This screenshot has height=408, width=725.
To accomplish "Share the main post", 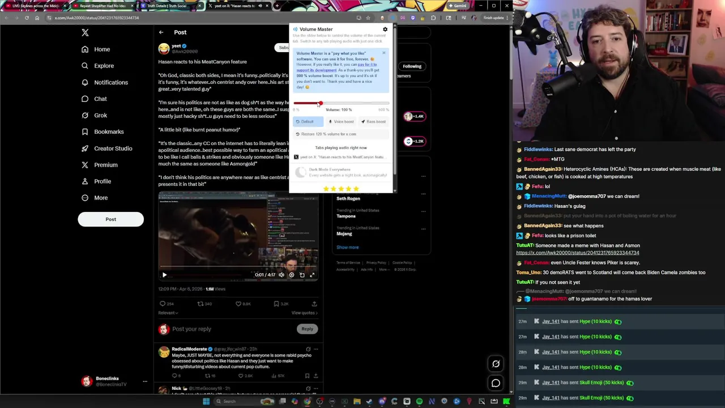I will (x=314, y=304).
